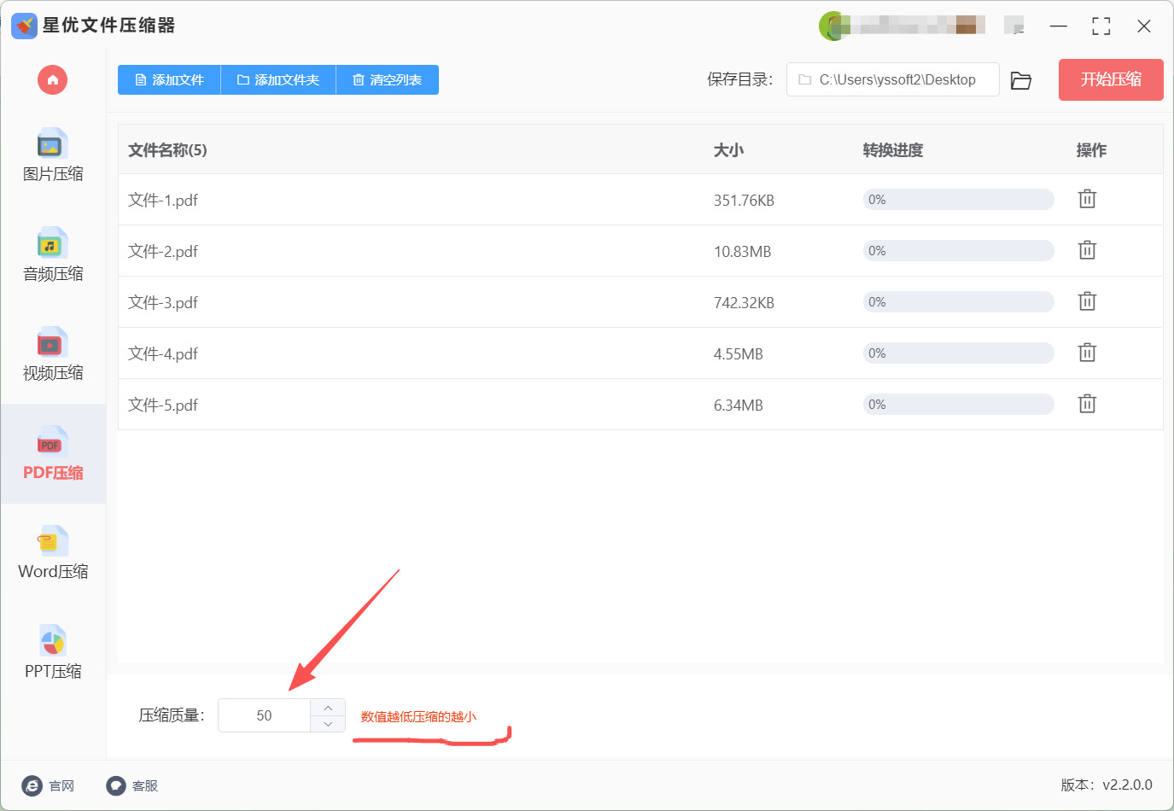Start compression with 开始压缩
The image size is (1174, 811).
1111,79
